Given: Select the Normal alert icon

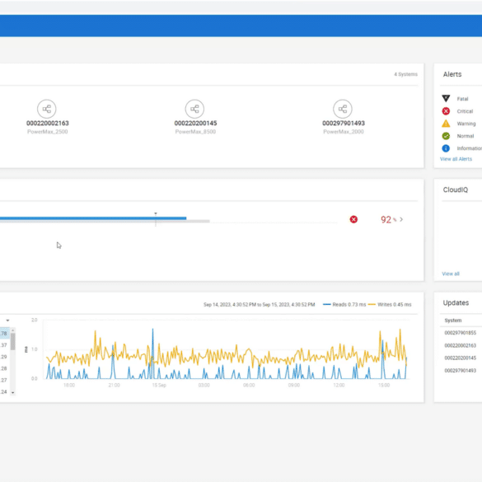Looking at the screenshot, I should click(x=446, y=136).
